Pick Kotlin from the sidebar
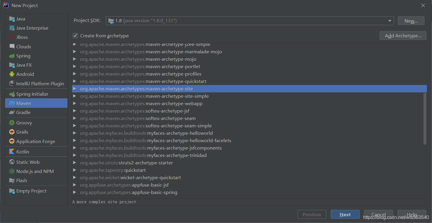This screenshot has width=432, height=223. (36, 152)
